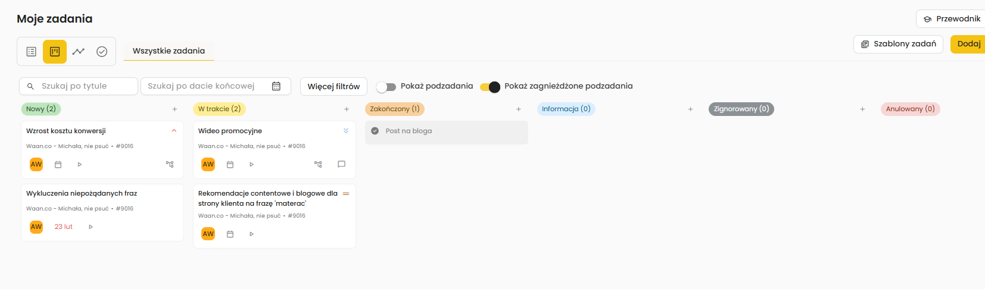Click the Więcej filtrów button
This screenshot has height=289, width=985.
333,86
